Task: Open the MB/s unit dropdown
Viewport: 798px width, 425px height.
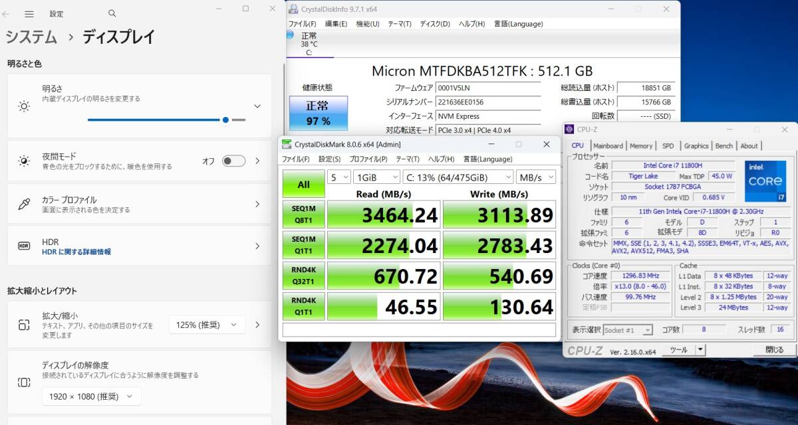Action: coord(536,177)
